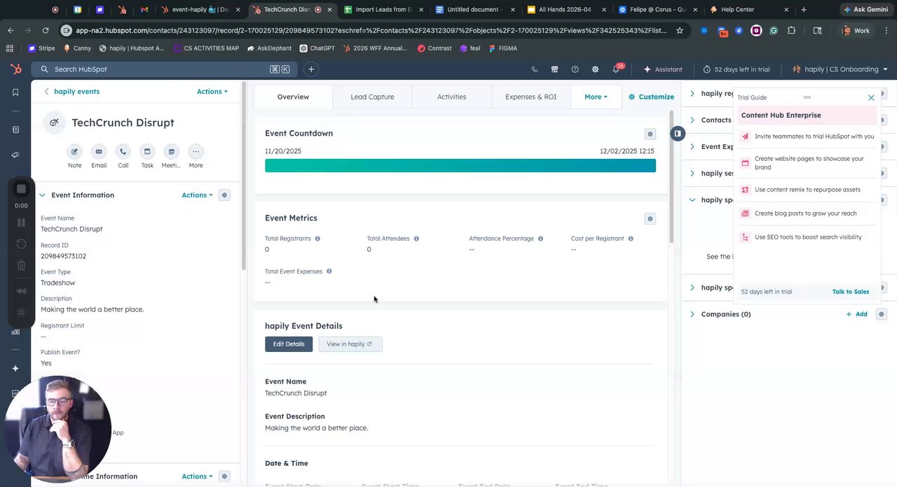
Task: Open Event Countdown card settings gear
Action: 650,134
